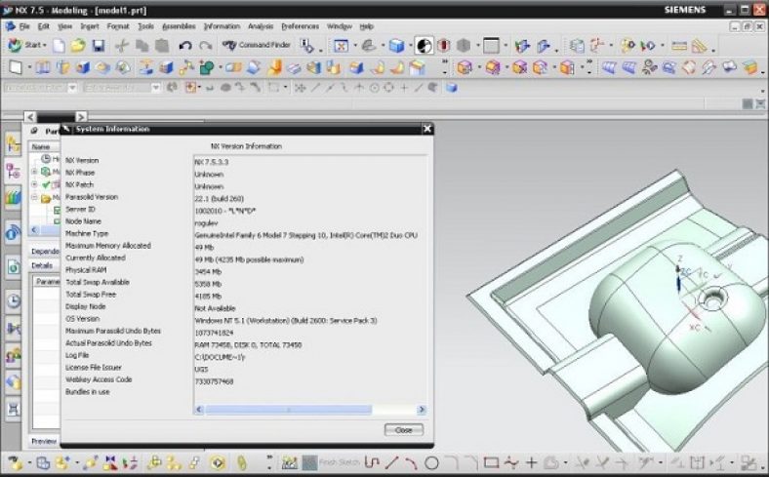Select the Line sketch tool in bottom toolbar
This screenshot has width=769, height=477.
pyautogui.click(x=391, y=462)
